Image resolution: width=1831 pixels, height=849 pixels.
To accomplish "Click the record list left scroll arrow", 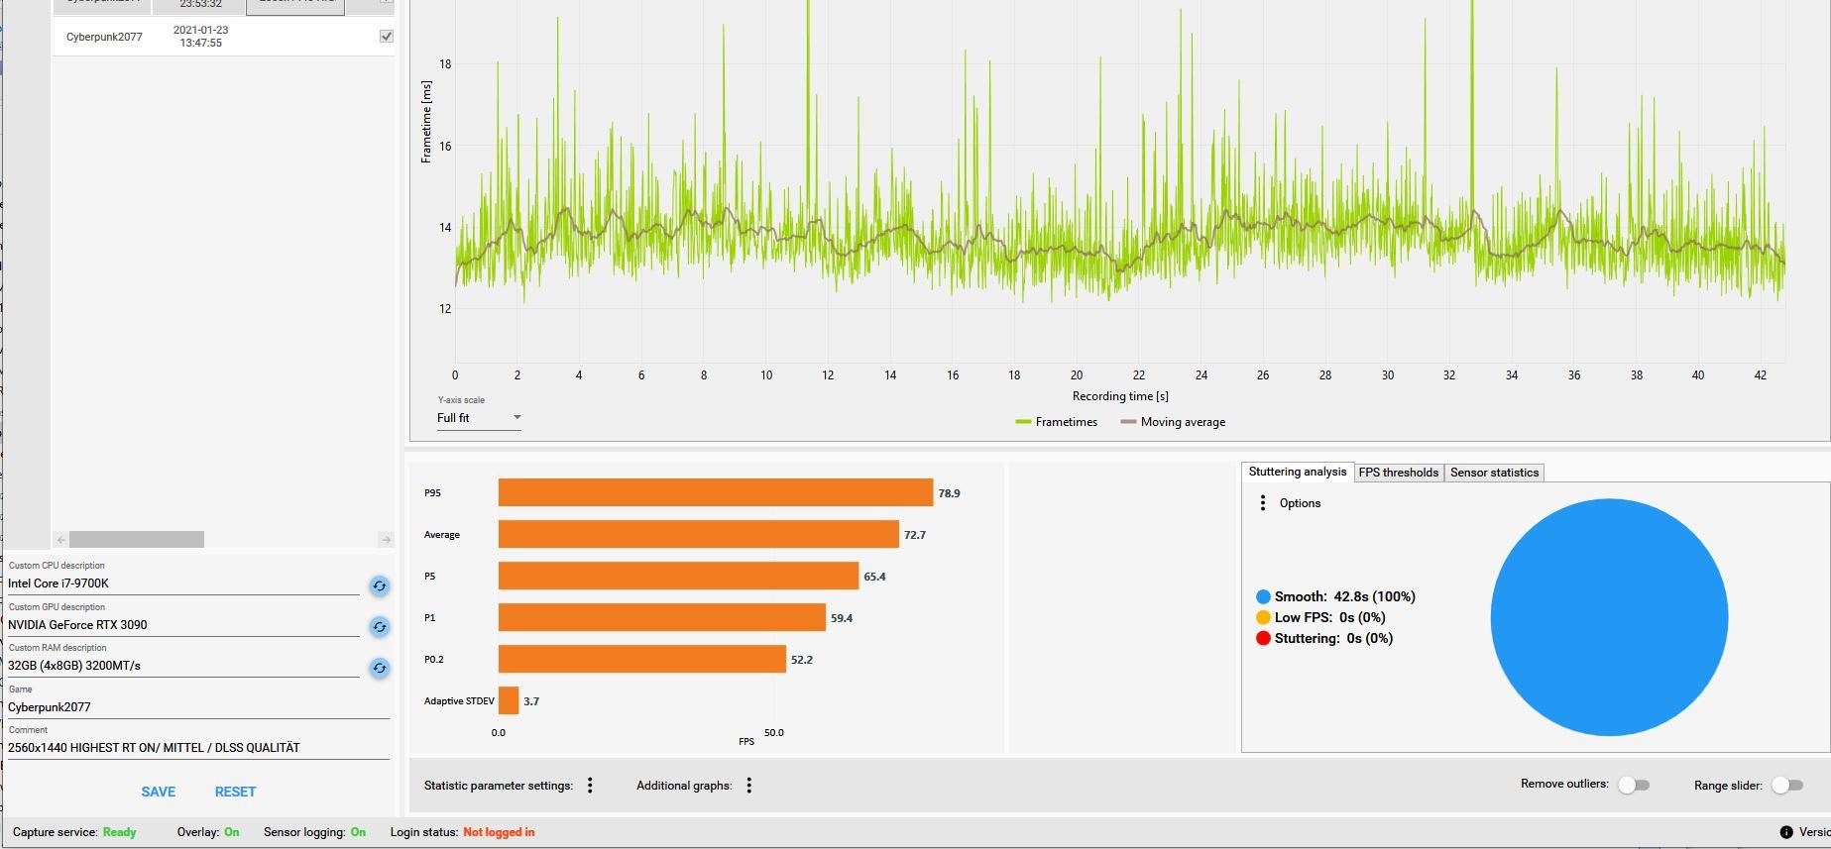I will pos(61,539).
